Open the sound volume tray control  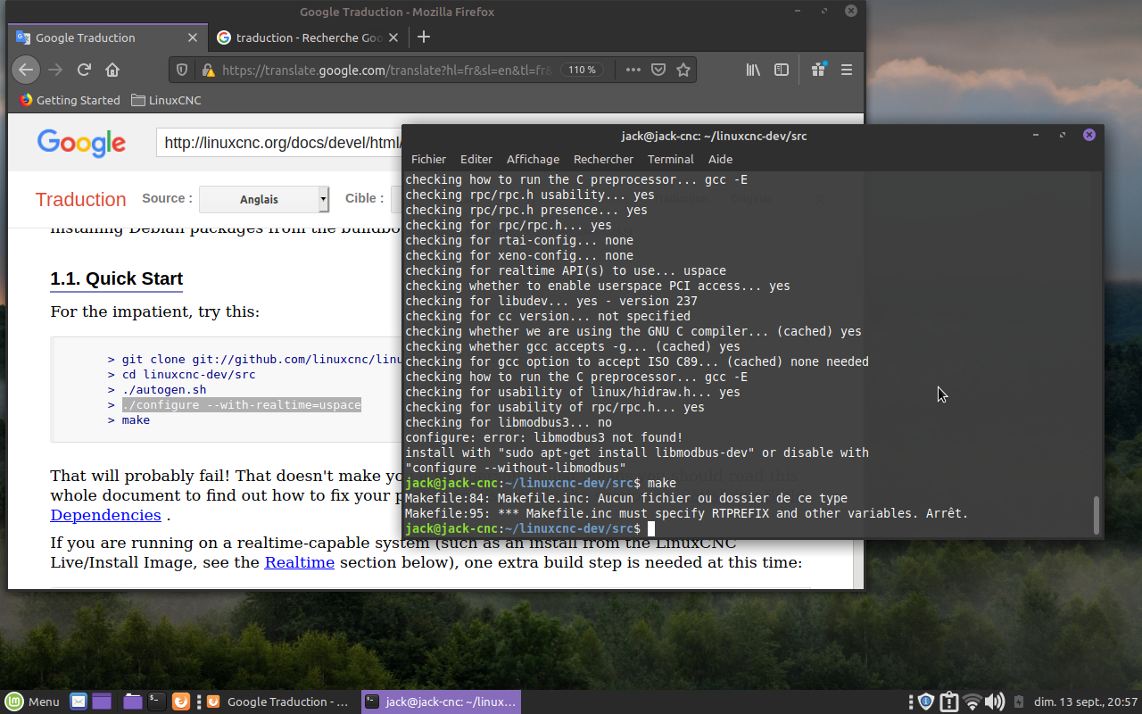pyautogui.click(x=996, y=702)
